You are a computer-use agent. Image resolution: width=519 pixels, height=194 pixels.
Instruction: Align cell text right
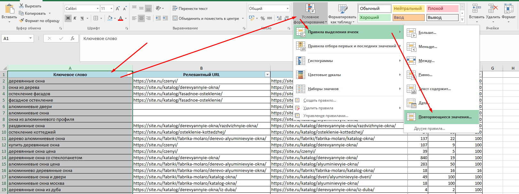click(x=148, y=18)
